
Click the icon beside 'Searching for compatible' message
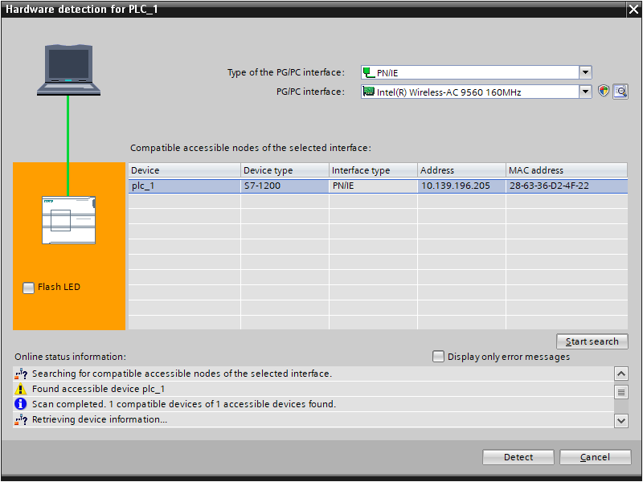[x=21, y=374]
